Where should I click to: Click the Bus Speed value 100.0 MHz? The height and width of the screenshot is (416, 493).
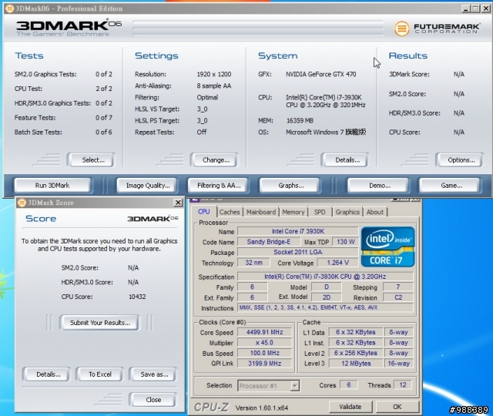point(265,353)
